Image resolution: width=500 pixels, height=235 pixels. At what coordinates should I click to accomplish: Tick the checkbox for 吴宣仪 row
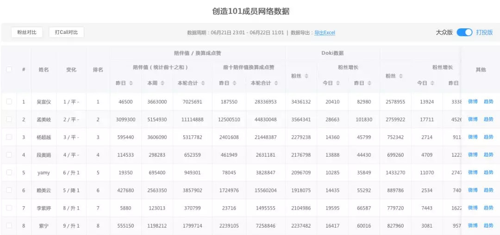pyautogui.click(x=9, y=102)
